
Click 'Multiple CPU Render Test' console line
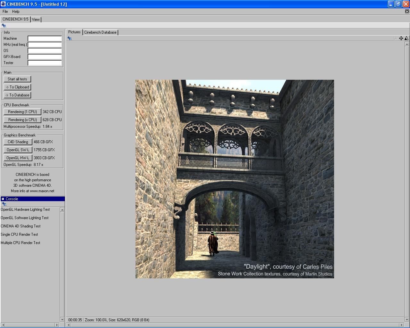pyautogui.click(x=20, y=243)
